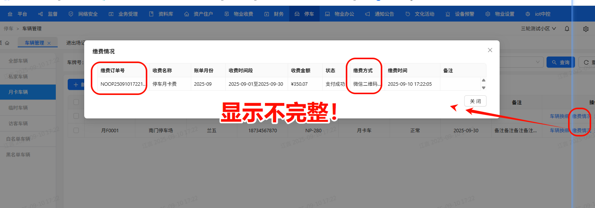
Task: Open the 资产住户 navigation item
Action: (x=198, y=14)
